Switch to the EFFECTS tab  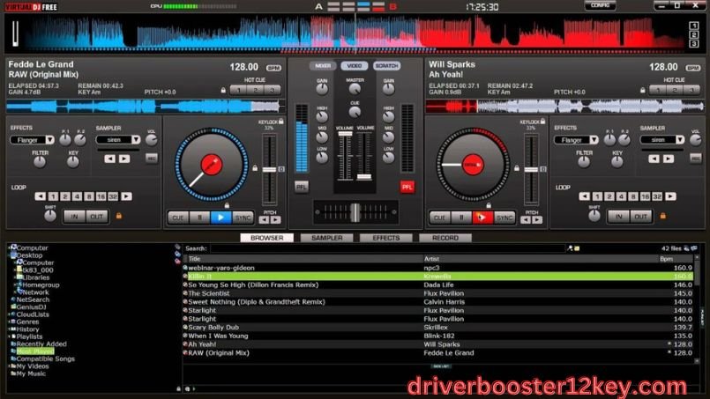(386, 238)
